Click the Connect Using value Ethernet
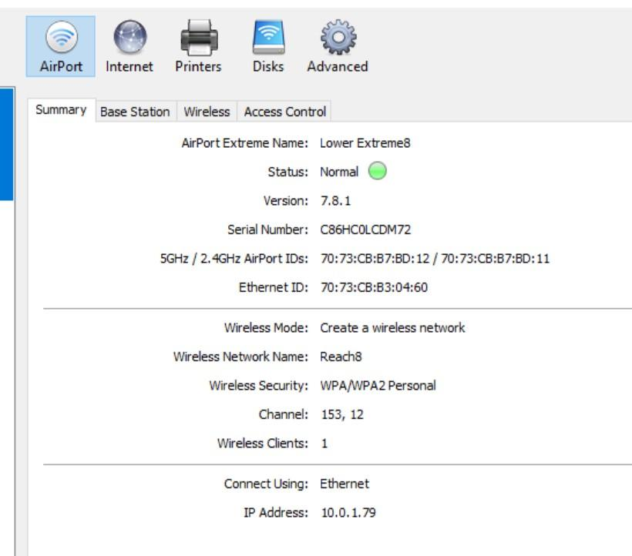632x556 pixels. pyautogui.click(x=345, y=484)
